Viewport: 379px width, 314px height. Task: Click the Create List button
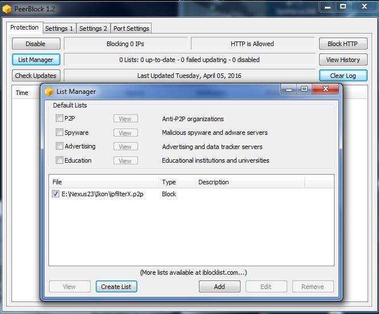116,287
